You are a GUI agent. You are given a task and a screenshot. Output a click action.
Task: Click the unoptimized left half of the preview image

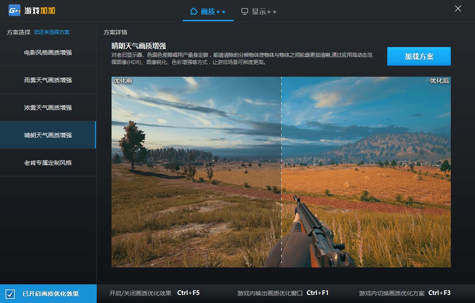pos(196,172)
